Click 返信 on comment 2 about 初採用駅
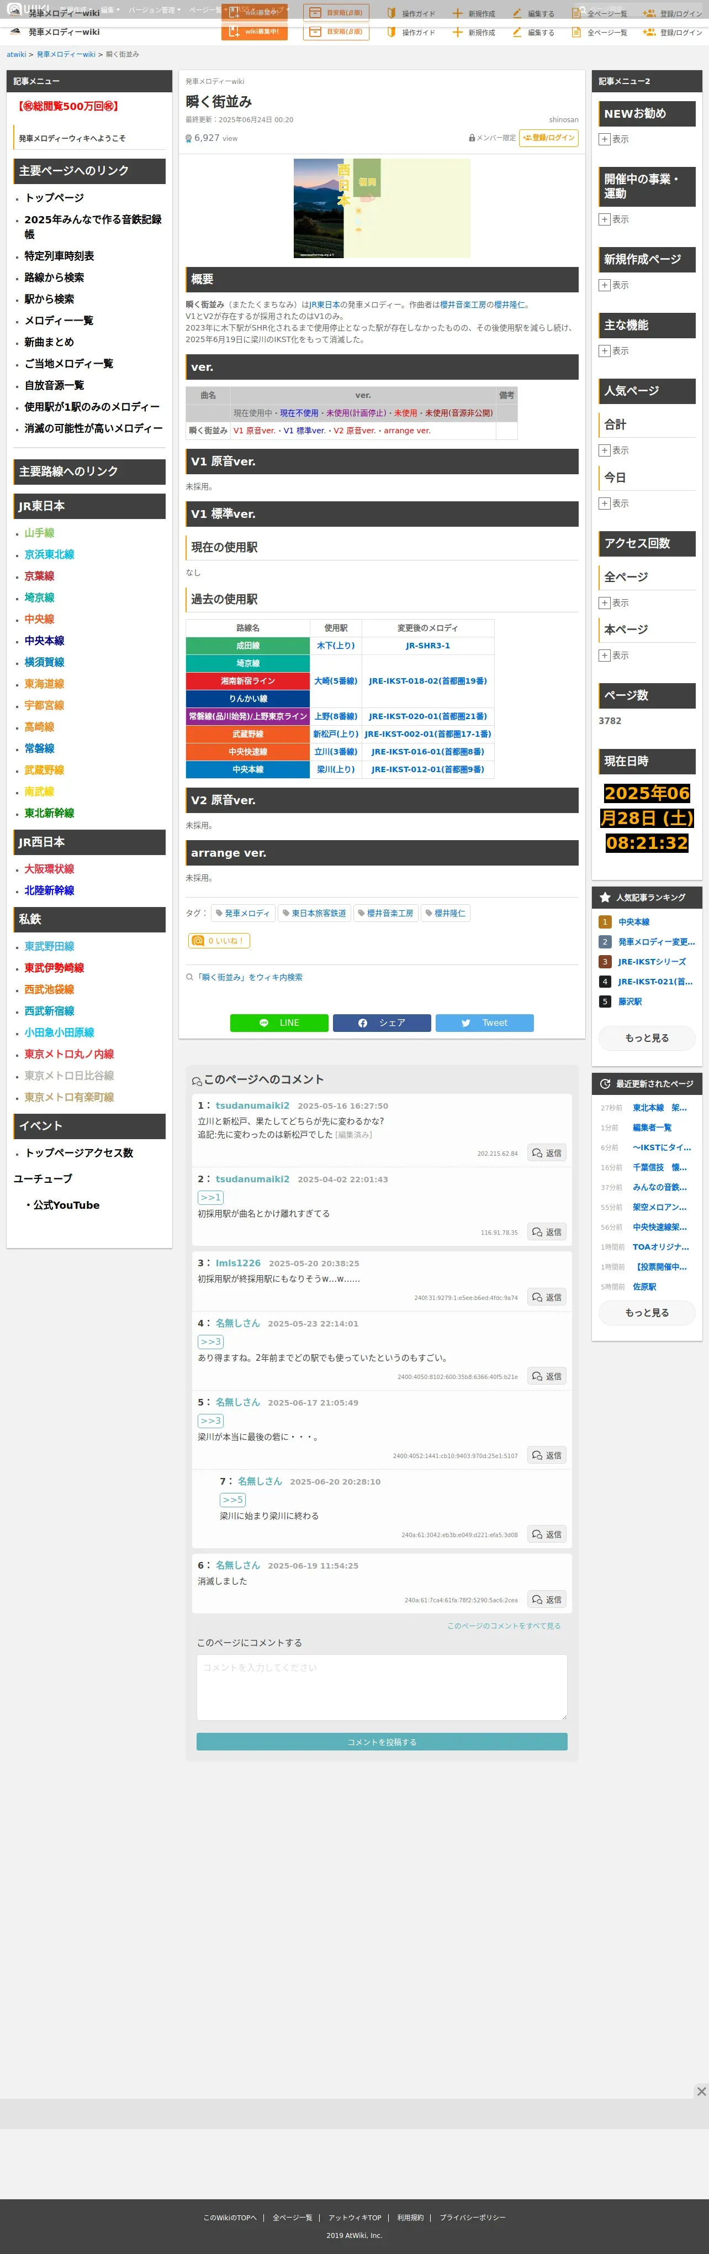Screen dimensions: 709x2254 [547, 1232]
